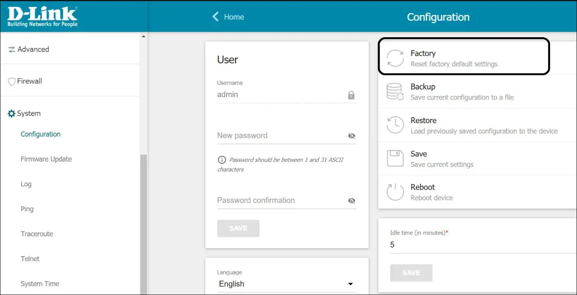The width and height of the screenshot is (577, 295).
Task: Click the System gear icon
Action: [12, 114]
